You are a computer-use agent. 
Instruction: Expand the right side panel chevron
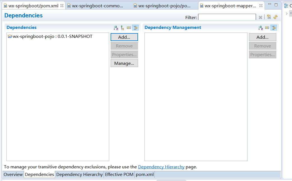click(287, 13)
